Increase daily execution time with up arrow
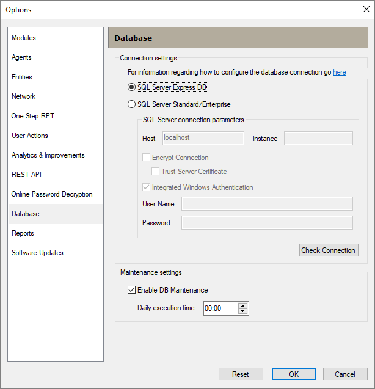The width and height of the screenshot is (375, 389). [242, 305]
